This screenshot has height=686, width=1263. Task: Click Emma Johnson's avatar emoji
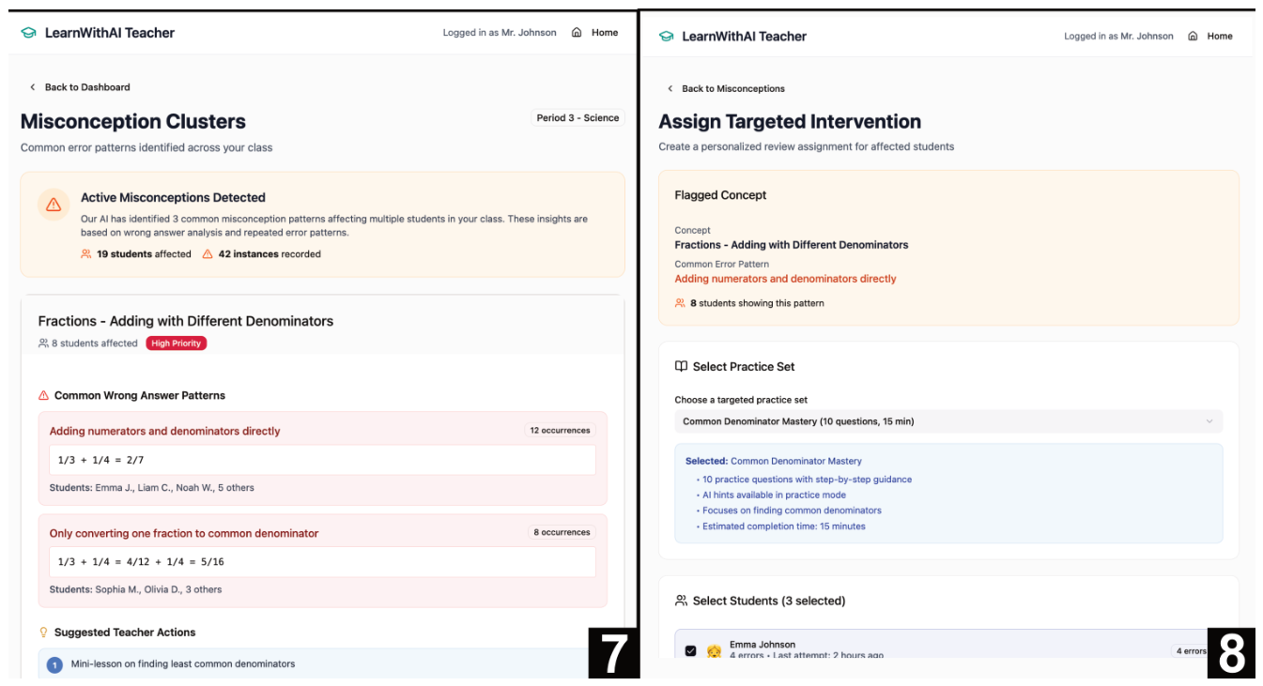pos(714,650)
